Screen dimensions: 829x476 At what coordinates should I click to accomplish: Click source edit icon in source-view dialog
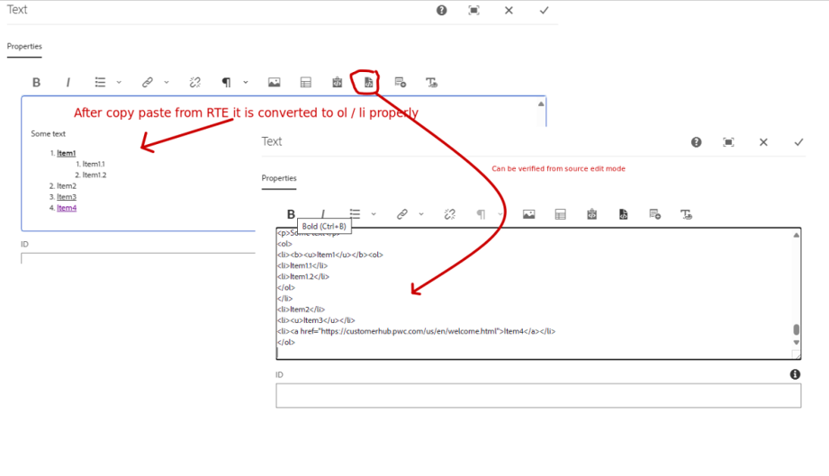pos(623,214)
